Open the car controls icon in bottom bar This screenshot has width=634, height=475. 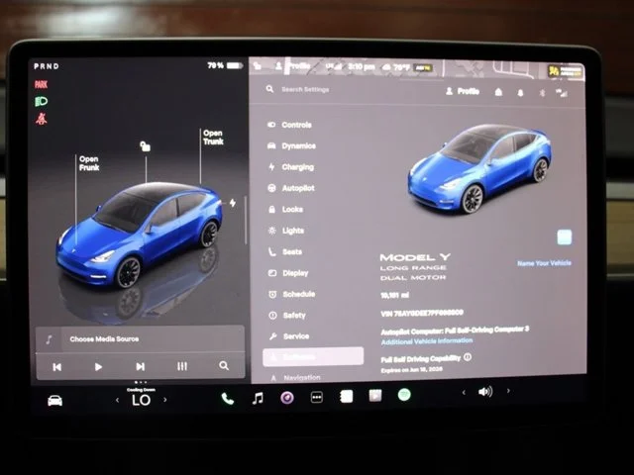tap(55, 400)
